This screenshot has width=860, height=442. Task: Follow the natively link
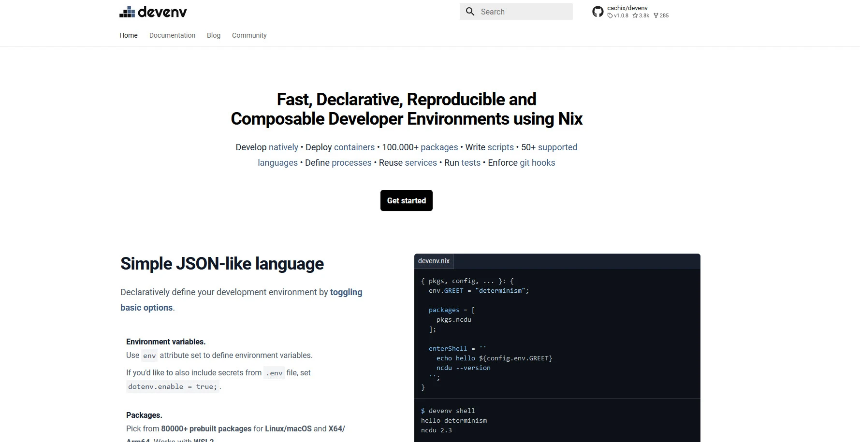click(283, 147)
